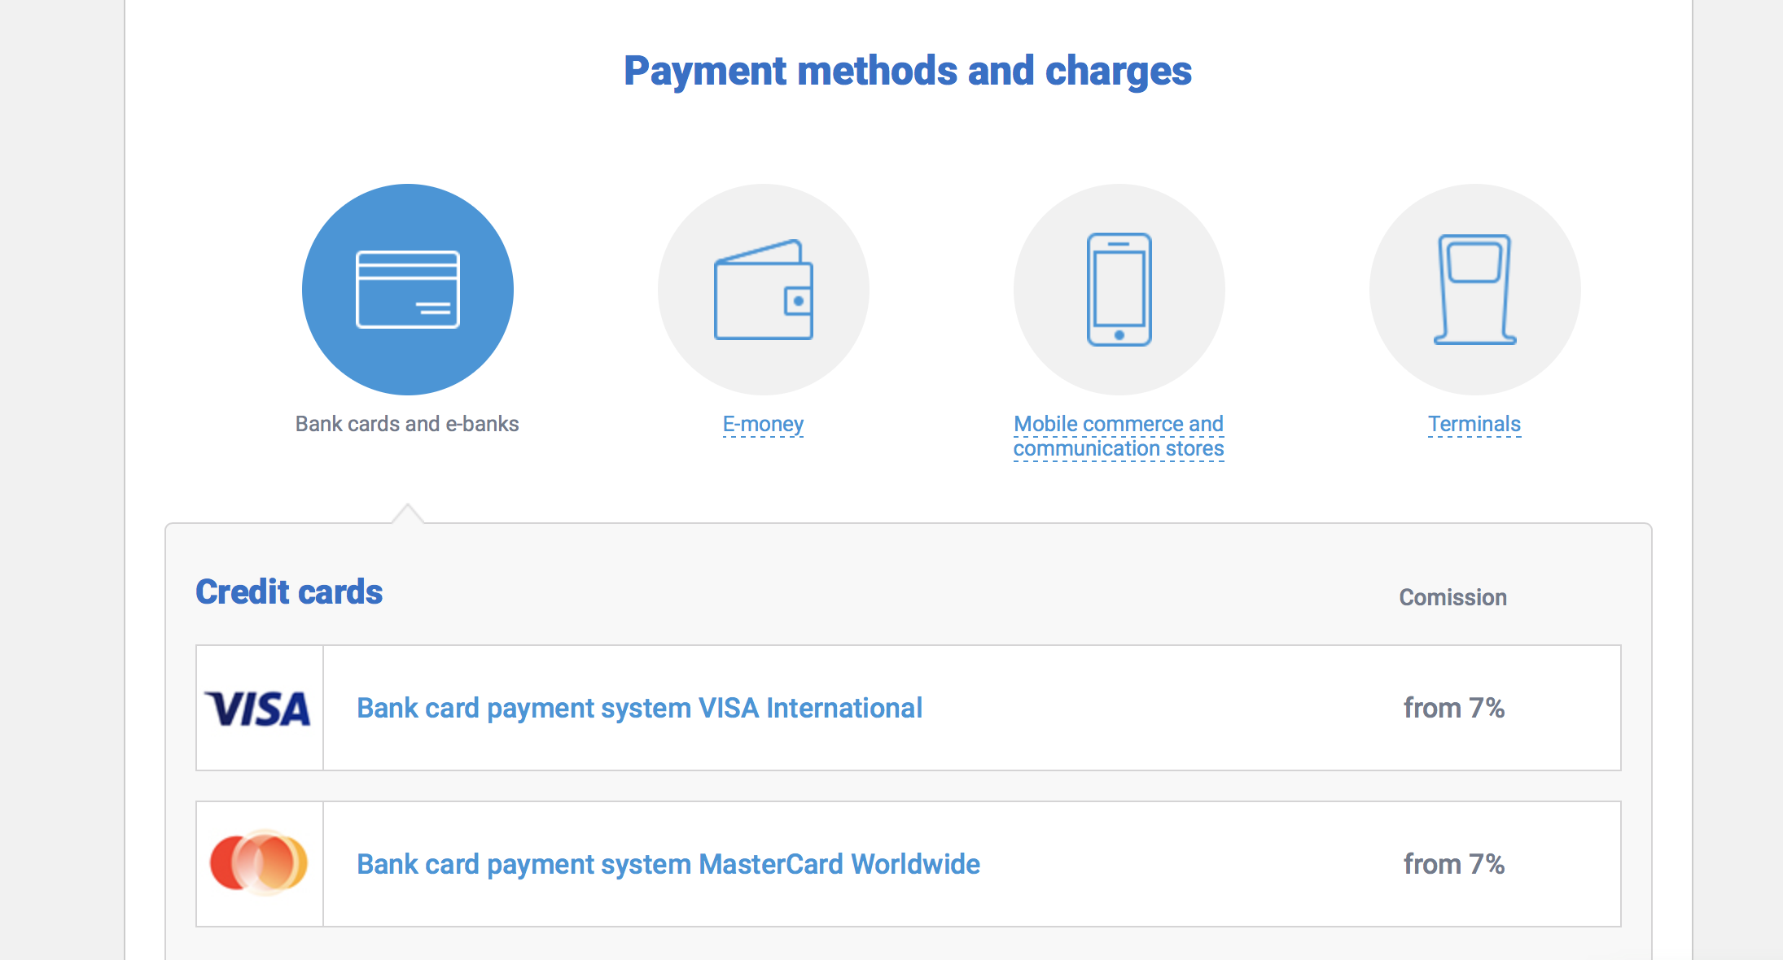Select the Bank cards and e-banks label

(x=407, y=424)
